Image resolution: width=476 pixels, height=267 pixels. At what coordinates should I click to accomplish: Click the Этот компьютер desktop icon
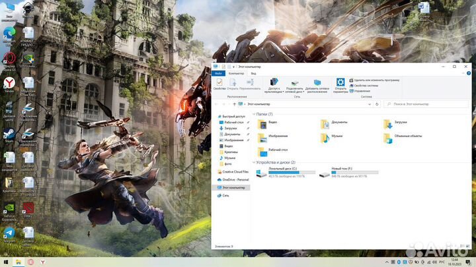pyautogui.click(x=9, y=12)
